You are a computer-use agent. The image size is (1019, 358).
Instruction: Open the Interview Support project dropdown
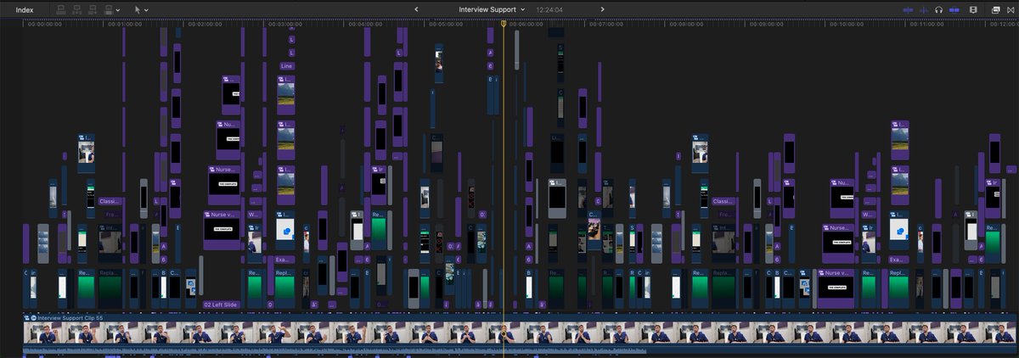492,9
